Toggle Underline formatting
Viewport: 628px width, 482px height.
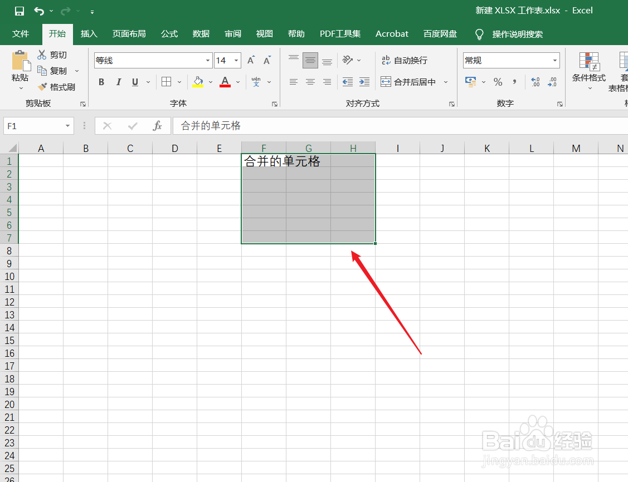tap(135, 82)
